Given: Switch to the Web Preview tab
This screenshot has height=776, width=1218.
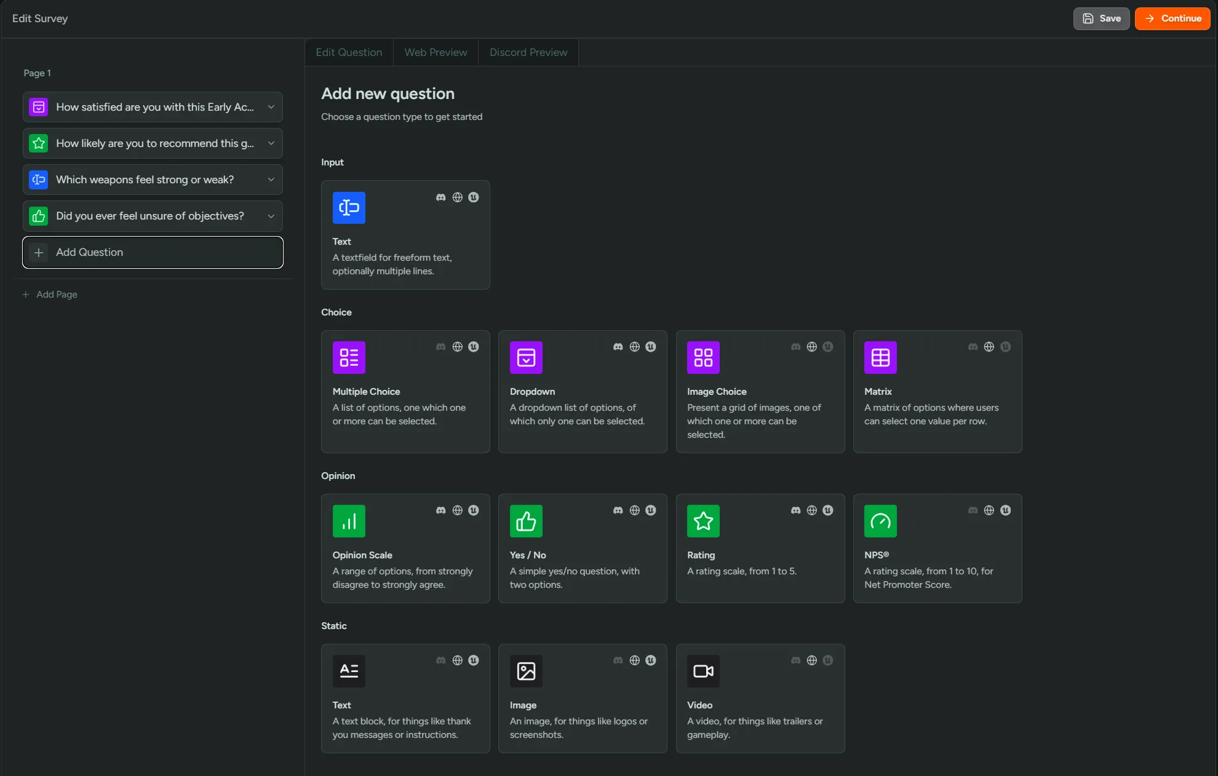Looking at the screenshot, I should click(x=436, y=52).
